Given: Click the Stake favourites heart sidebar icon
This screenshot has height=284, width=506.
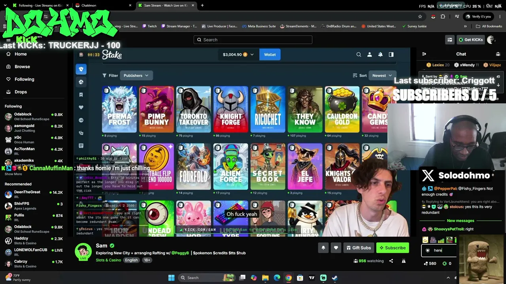Looking at the screenshot, I should (81, 107).
